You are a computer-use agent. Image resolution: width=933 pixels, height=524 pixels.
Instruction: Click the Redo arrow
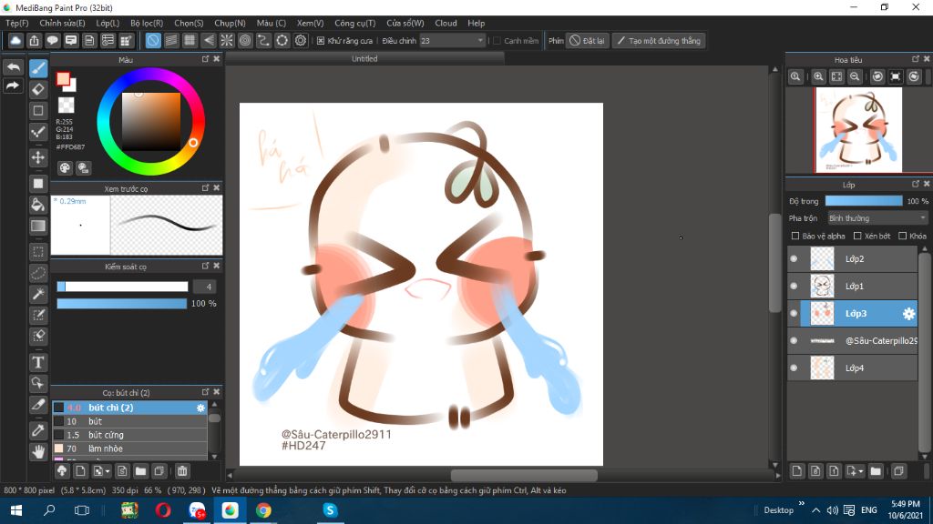[x=13, y=86]
